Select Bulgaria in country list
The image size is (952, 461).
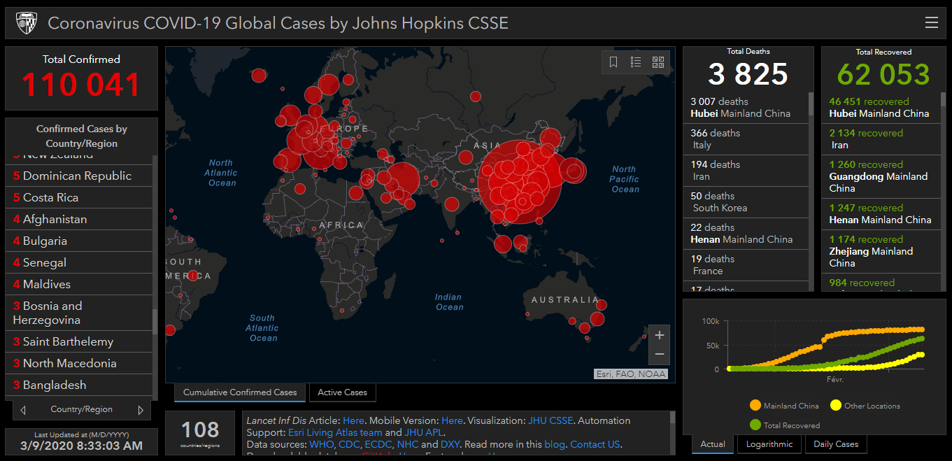(x=78, y=241)
